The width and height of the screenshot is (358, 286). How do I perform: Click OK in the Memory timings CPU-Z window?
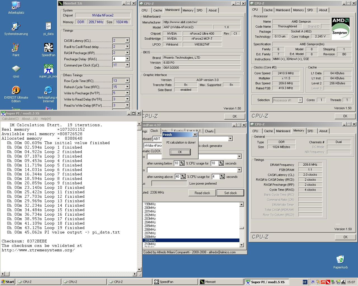click(345, 237)
